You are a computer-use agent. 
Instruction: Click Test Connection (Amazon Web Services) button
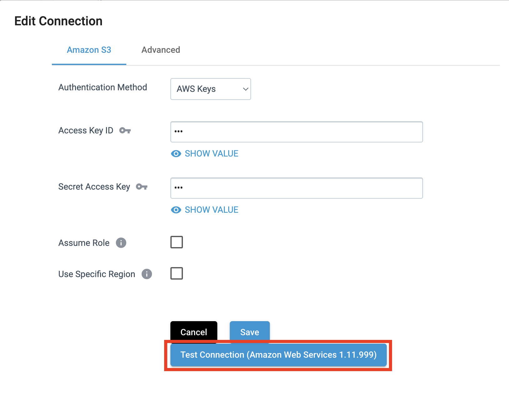click(x=279, y=355)
